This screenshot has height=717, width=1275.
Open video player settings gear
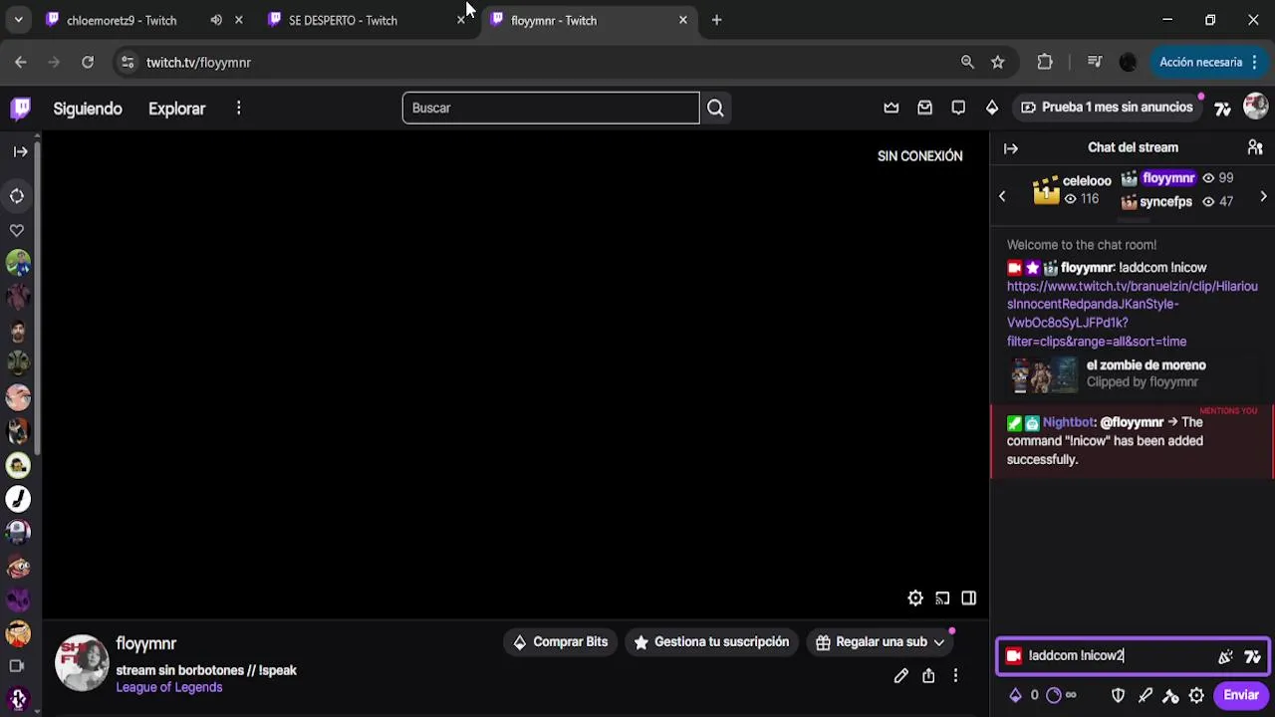point(915,598)
